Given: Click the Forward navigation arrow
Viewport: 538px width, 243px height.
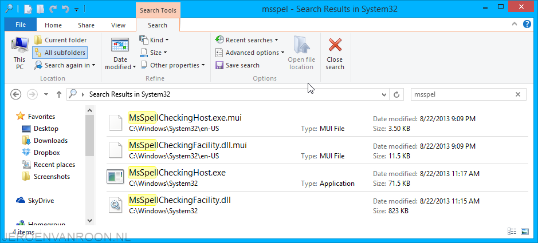Looking at the screenshot, I should pyautogui.click(x=32, y=94).
